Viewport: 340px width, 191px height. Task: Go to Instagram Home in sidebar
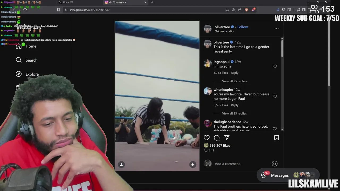click(26, 46)
